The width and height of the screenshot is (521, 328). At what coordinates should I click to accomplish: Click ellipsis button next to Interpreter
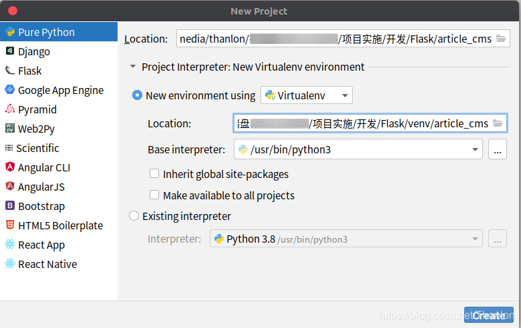pos(498,239)
